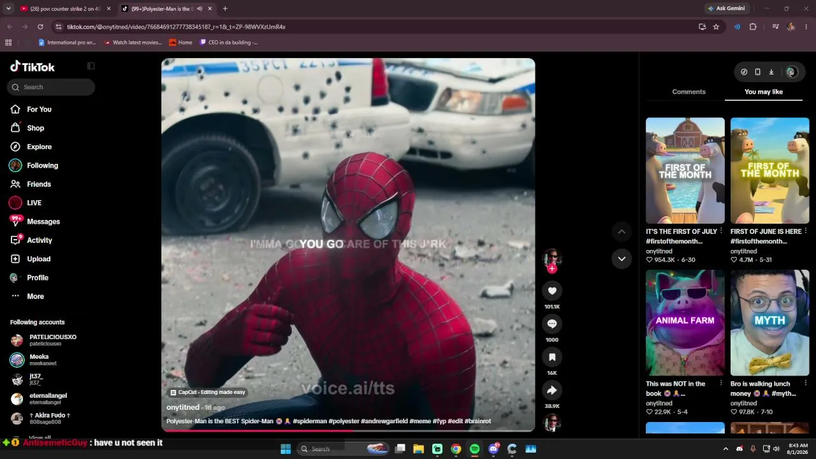Viewport: 816px width, 459px height.
Task: Click the TikTok logo
Action: (x=33, y=67)
